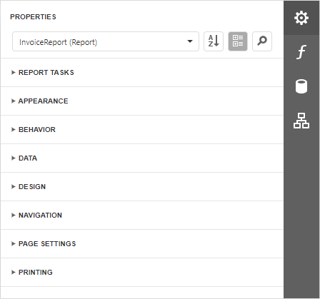
Task: Sort properties alphabetically with A-Z button
Action: click(x=214, y=41)
